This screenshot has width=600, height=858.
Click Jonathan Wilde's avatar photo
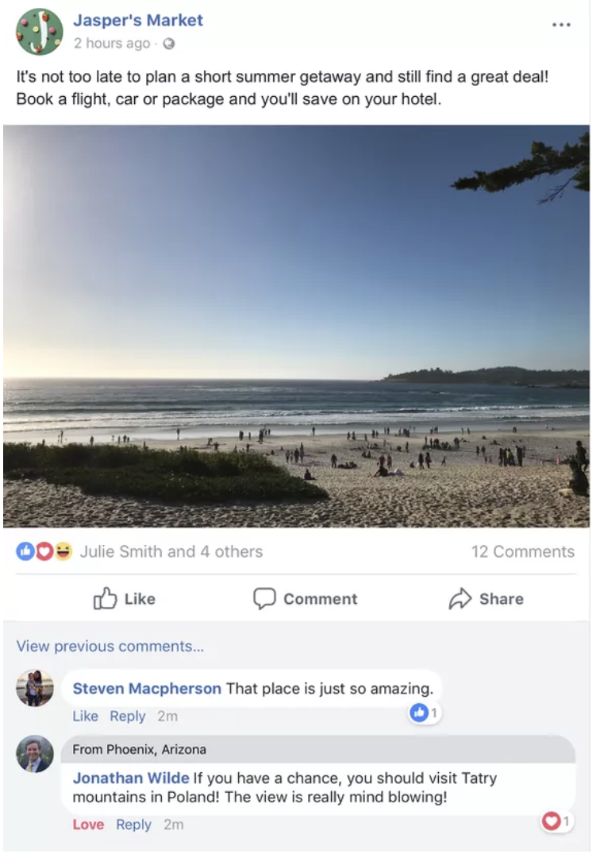click(x=35, y=754)
